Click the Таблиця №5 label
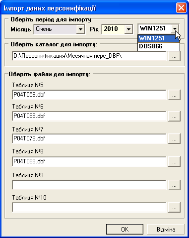The height and width of the screenshot is (238, 189). [x=28, y=85]
